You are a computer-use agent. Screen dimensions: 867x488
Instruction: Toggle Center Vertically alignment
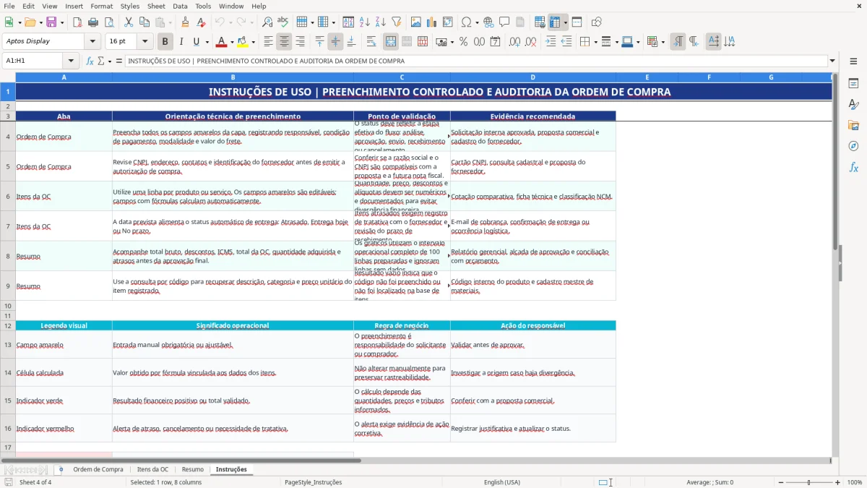point(335,42)
